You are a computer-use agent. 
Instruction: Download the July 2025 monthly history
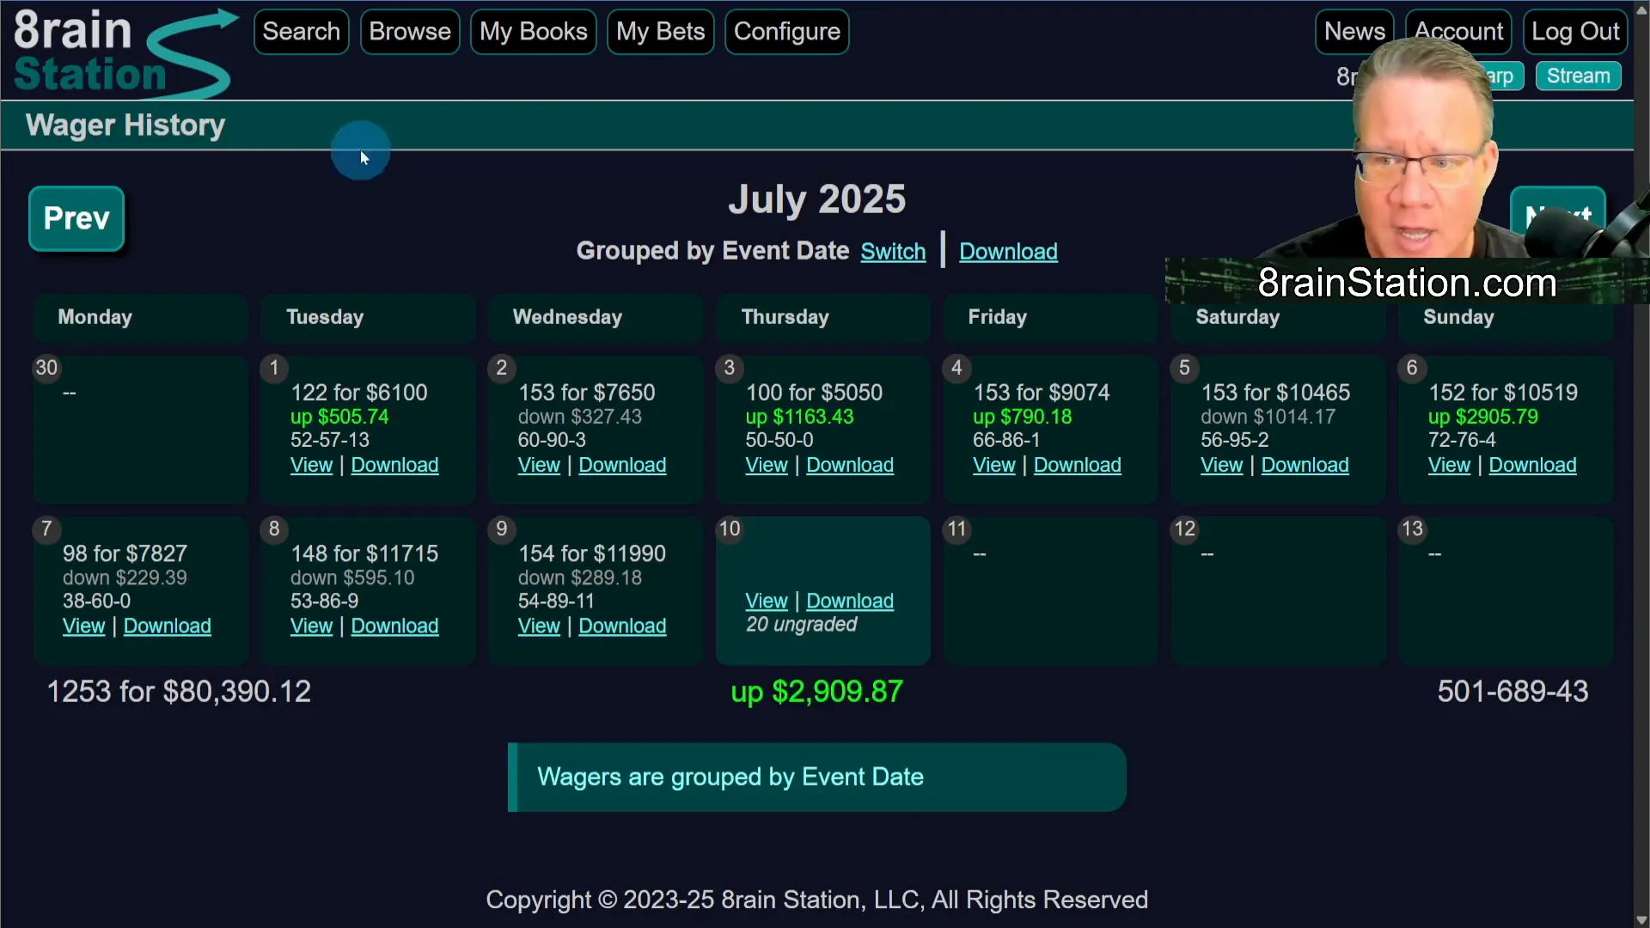[x=1008, y=252]
